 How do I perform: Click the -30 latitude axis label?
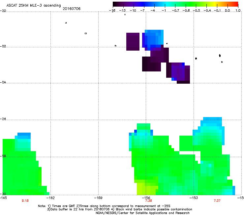click(3, 194)
